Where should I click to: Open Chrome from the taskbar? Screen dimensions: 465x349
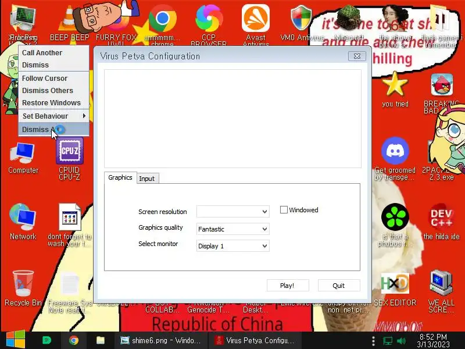tap(74, 340)
